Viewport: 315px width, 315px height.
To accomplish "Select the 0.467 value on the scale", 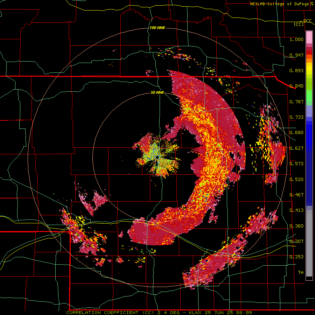I will tap(296, 195).
